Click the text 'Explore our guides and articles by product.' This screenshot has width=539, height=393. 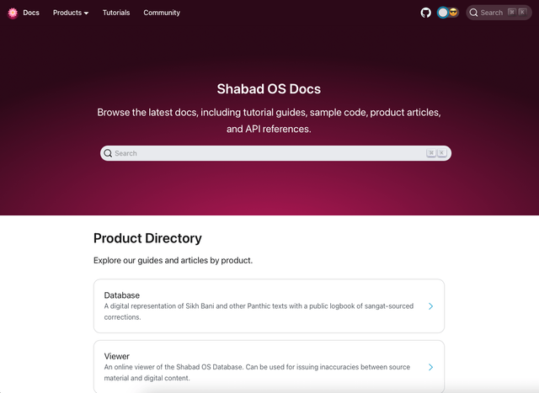[173, 260]
